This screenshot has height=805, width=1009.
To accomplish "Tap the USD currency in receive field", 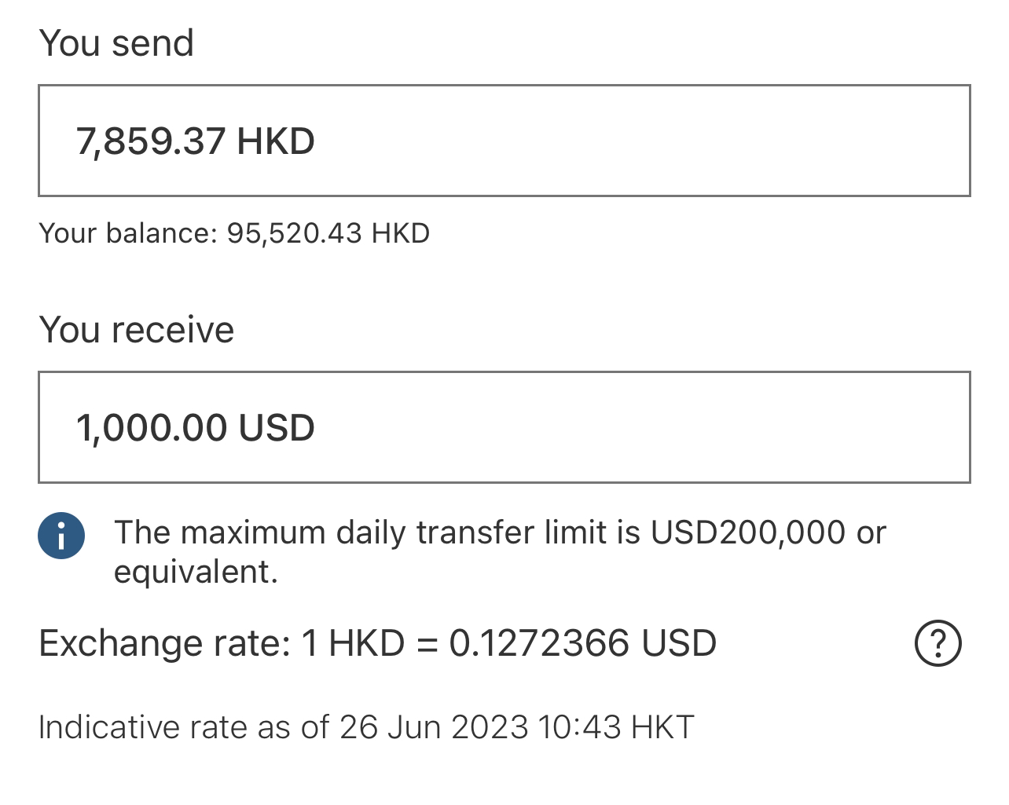I will [277, 428].
